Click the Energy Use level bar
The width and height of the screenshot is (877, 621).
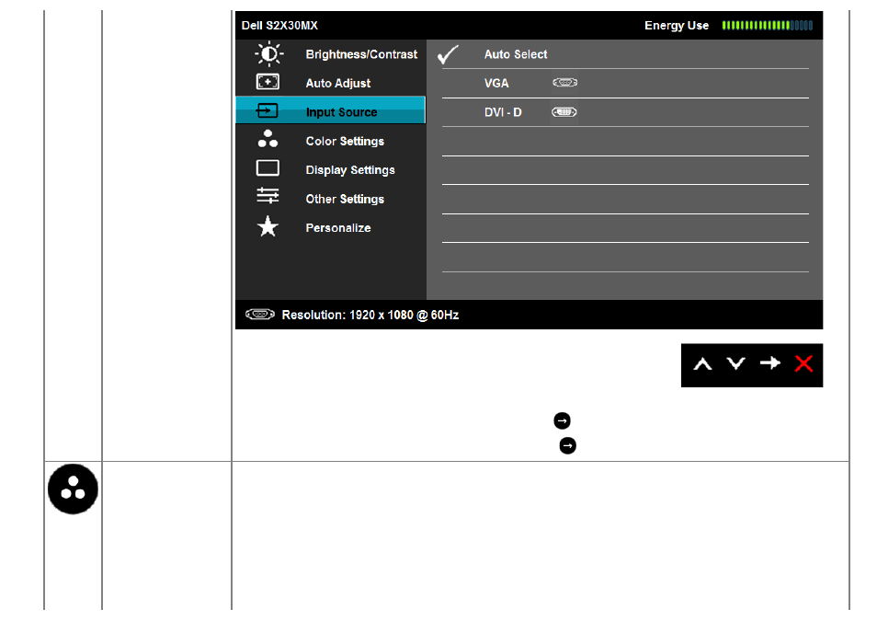pyautogui.click(x=768, y=25)
